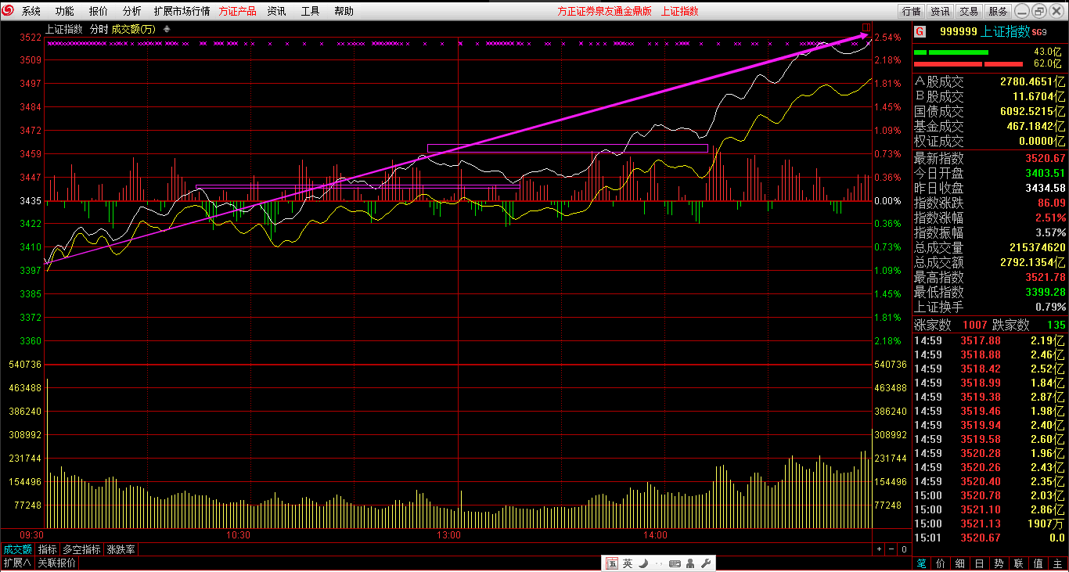Click the 14:00 time axis label

[655, 536]
